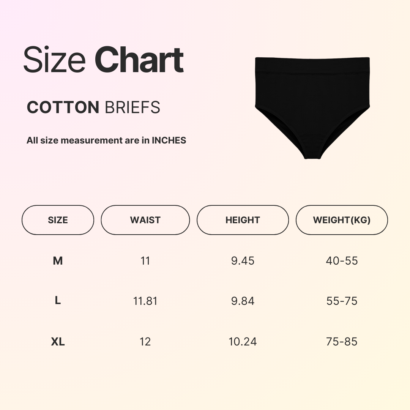Click weight range 75-85 for size XL
Viewport: 410px width, 410px height.
[342, 342]
